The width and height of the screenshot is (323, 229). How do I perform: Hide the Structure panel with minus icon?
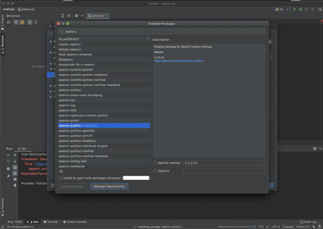coord(82,16)
